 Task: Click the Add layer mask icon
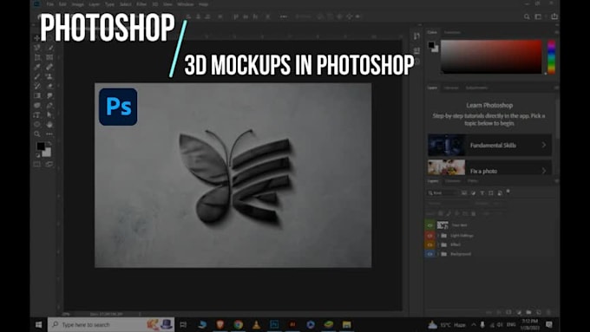coord(509,312)
